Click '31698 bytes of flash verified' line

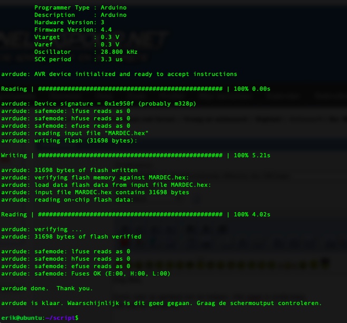coord(71,236)
